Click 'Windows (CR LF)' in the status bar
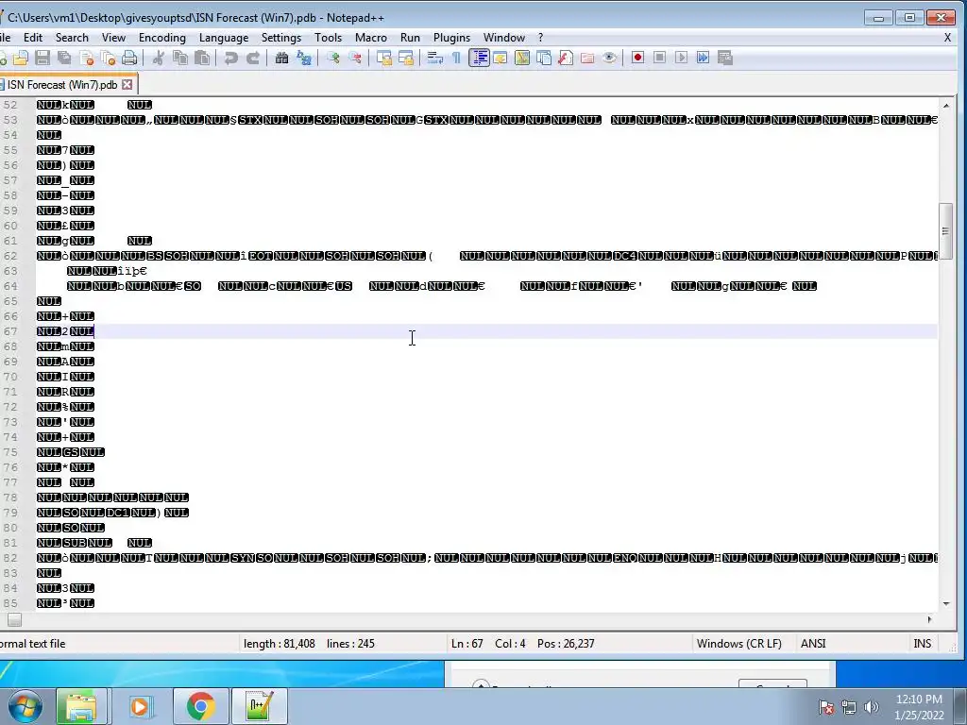This screenshot has height=725, width=967. pyautogui.click(x=738, y=644)
